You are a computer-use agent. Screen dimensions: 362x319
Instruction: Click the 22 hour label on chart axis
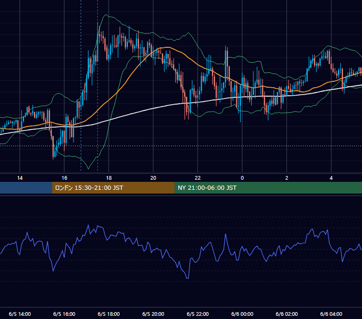point(198,178)
